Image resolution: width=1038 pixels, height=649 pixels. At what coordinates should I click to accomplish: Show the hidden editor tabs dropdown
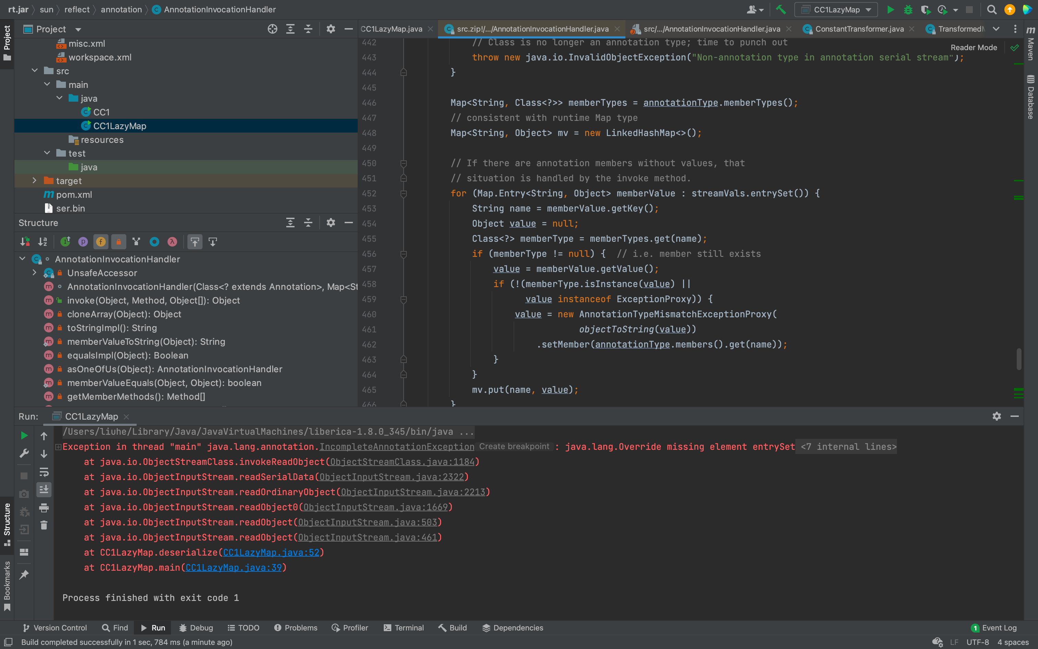(x=996, y=29)
